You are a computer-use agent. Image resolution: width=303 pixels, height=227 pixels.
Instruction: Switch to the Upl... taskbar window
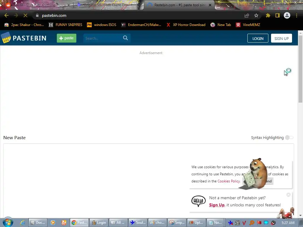coord(196,223)
